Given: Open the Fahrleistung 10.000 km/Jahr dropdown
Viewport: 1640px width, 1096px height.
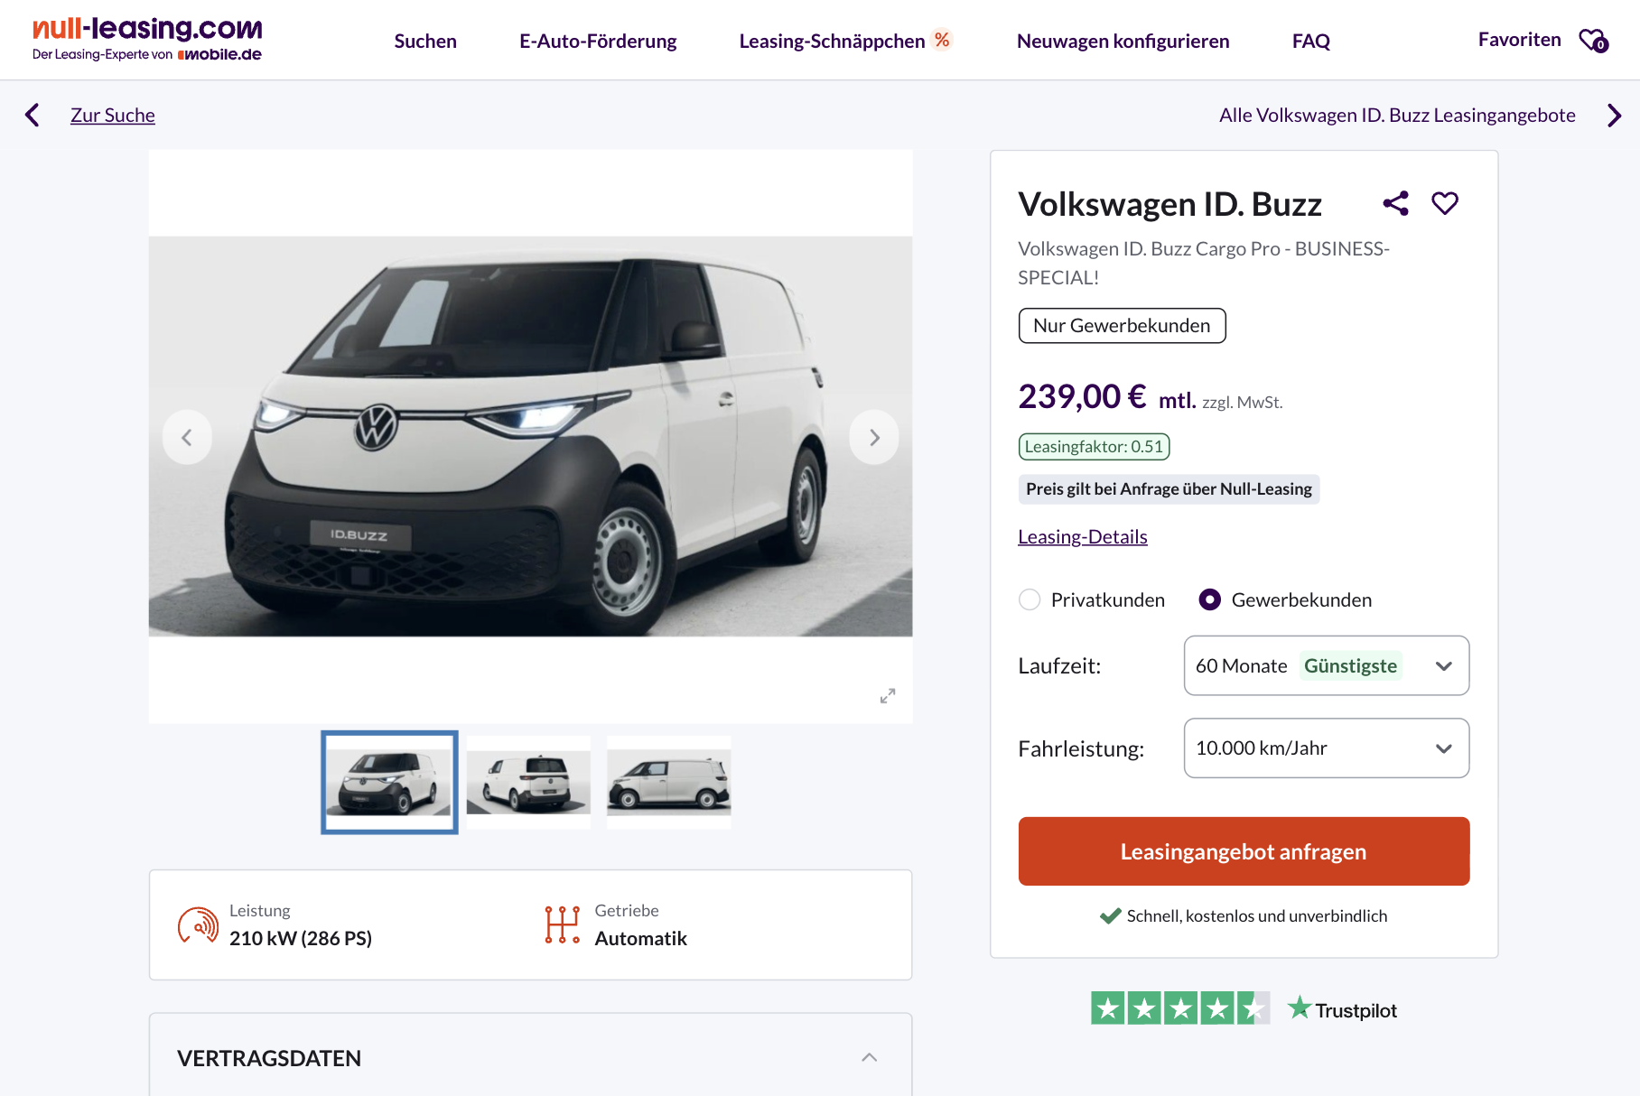Looking at the screenshot, I should (1326, 748).
